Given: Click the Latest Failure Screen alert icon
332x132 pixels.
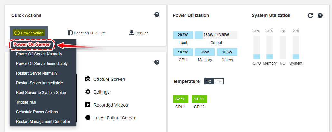Looking at the screenshot, I should pyautogui.click(x=88, y=118).
